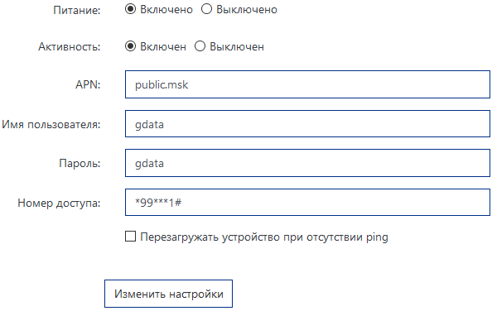The width and height of the screenshot is (492, 311).
Task: Click the 'Активность:' label
Action: click(70, 46)
